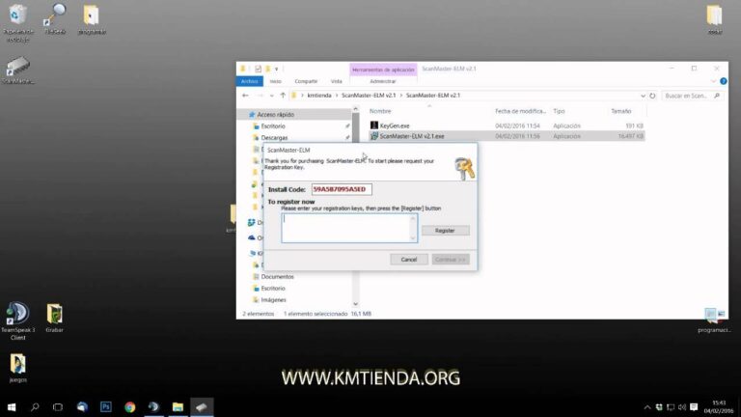Open Steam icon on the taskbar
Image resolution: width=741 pixels, height=417 pixels.
point(153,407)
